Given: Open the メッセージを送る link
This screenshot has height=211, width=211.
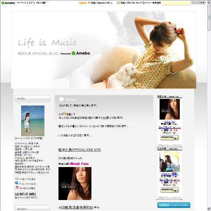Looking at the screenshot, I should pyautogui.click(x=27, y=179).
